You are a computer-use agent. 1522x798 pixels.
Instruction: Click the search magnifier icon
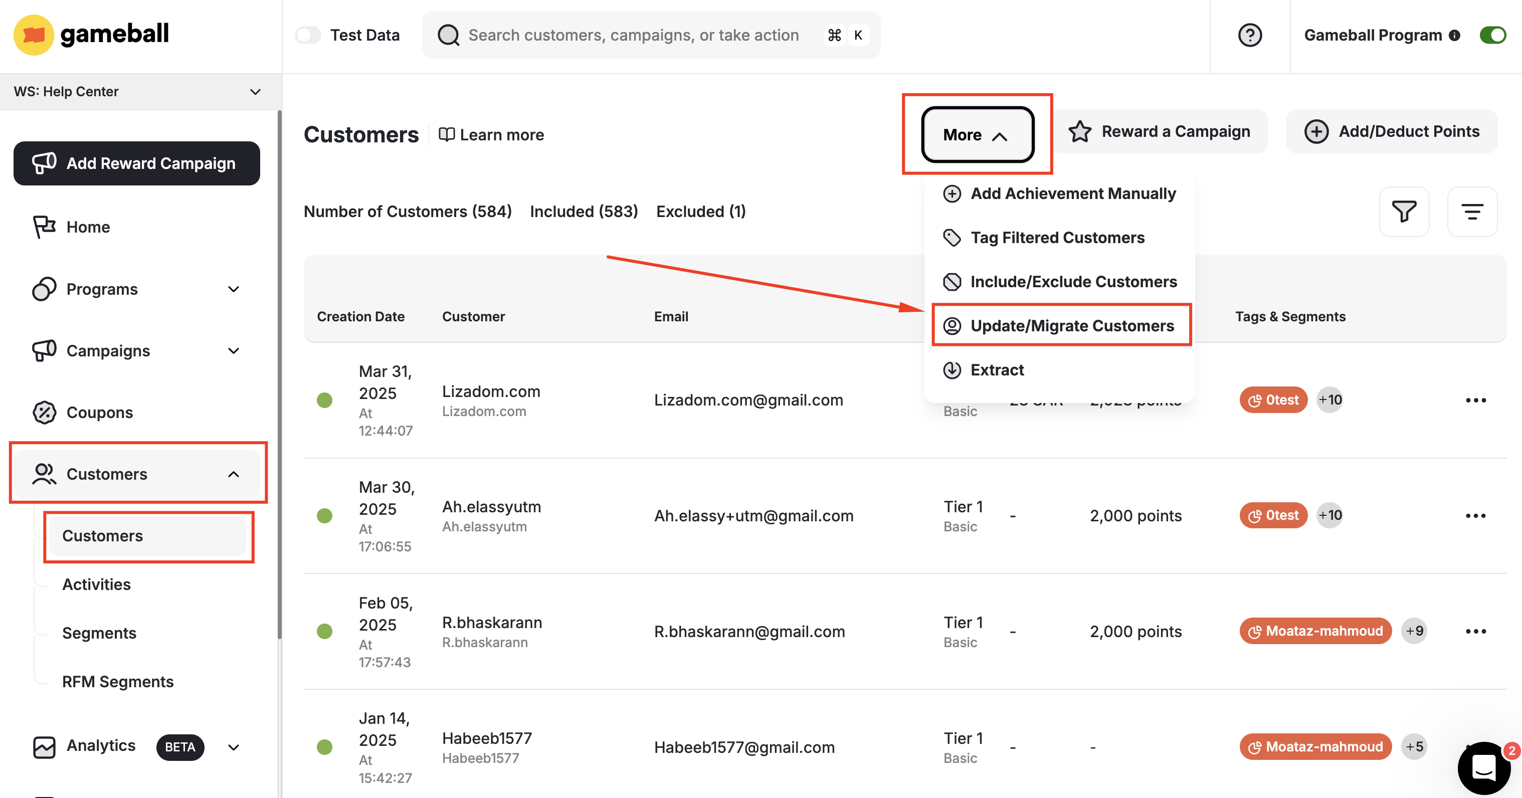449,35
